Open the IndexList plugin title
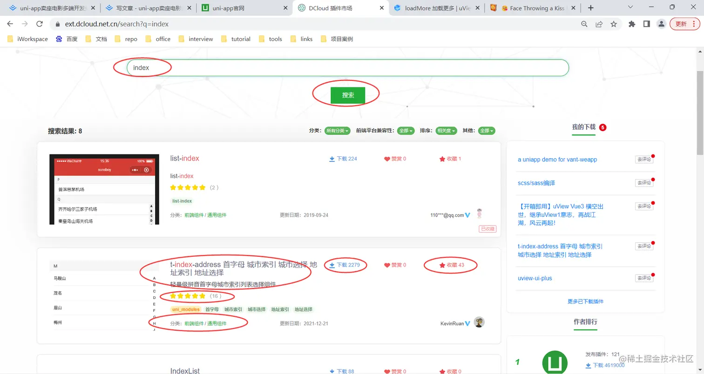 [185, 371]
